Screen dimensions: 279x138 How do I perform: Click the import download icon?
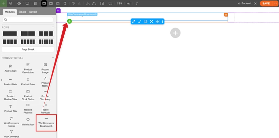pos(88,3)
